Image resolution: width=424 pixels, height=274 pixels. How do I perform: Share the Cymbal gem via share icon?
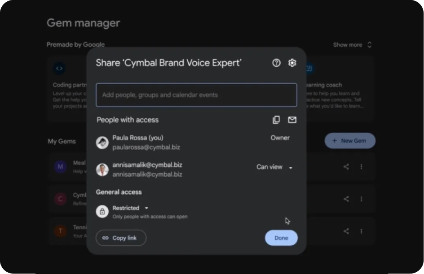(346, 199)
